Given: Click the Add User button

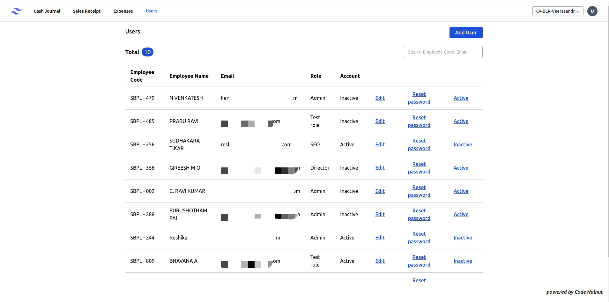Looking at the screenshot, I should click(466, 33).
